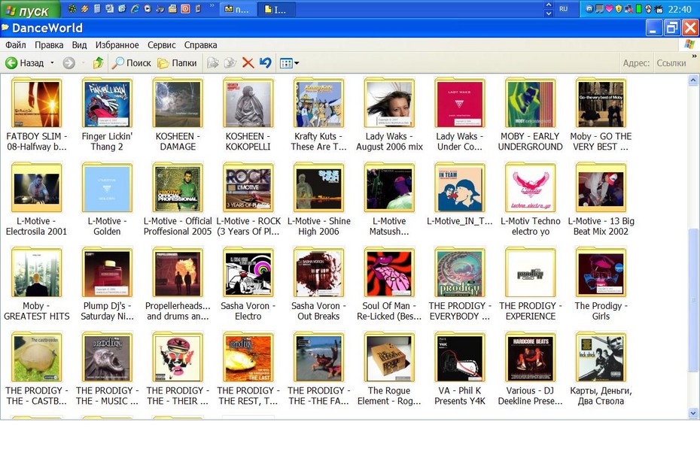
Task: Select FATBOY SLIM Halfway folder
Action: pos(36,115)
